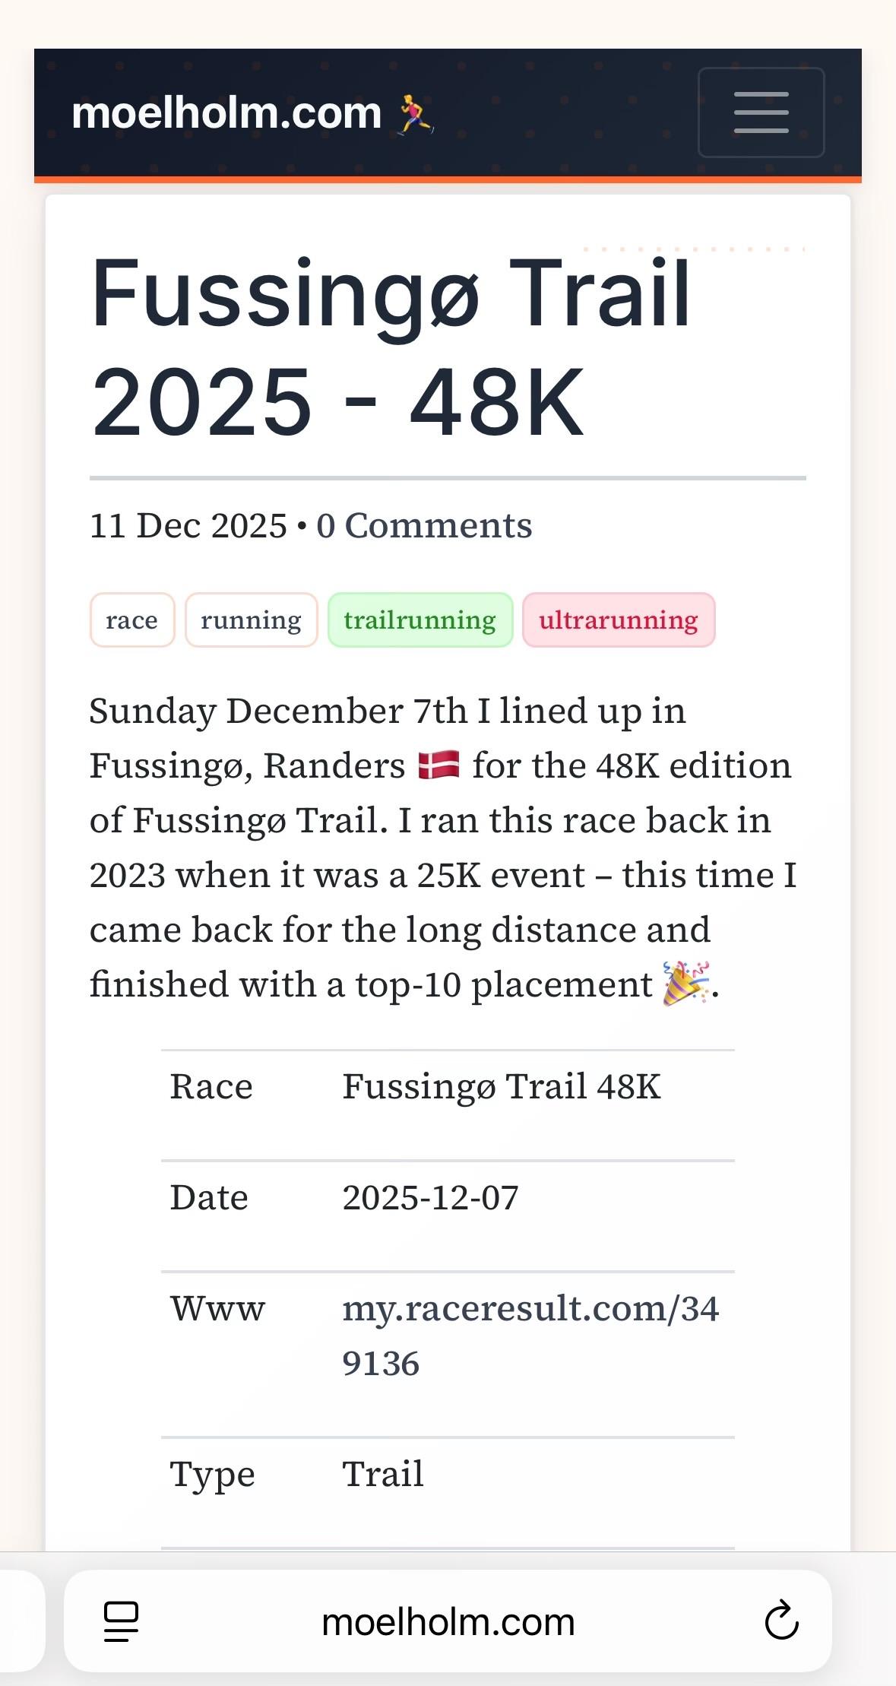896x1686 pixels.
Task: Open the ultrarunning tag
Action: point(619,620)
